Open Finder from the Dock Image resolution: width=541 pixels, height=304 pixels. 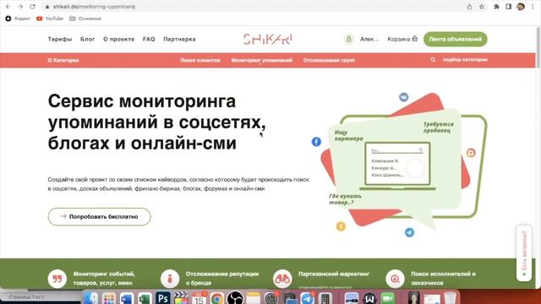pos(90,297)
